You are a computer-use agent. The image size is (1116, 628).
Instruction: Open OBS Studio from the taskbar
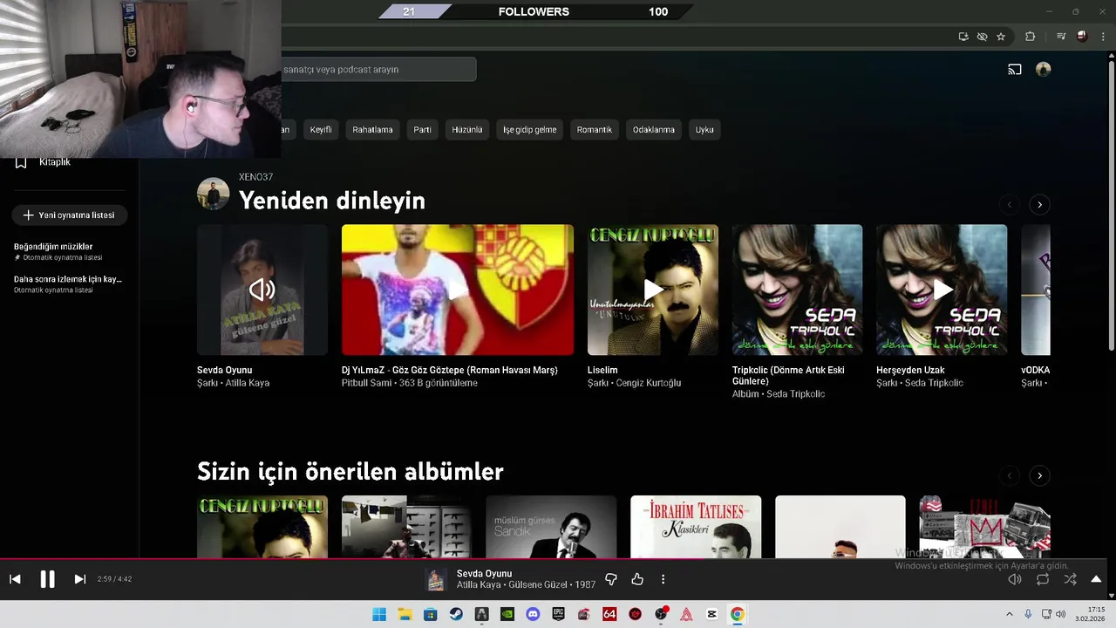click(x=661, y=614)
